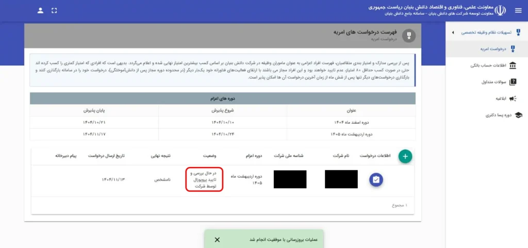Click the پیام دبیرخانه column header
The width and height of the screenshot is (528, 248).
point(67,156)
